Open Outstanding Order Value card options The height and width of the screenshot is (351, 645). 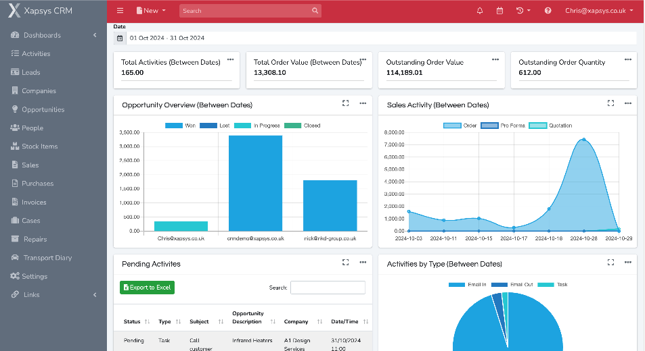tap(495, 59)
